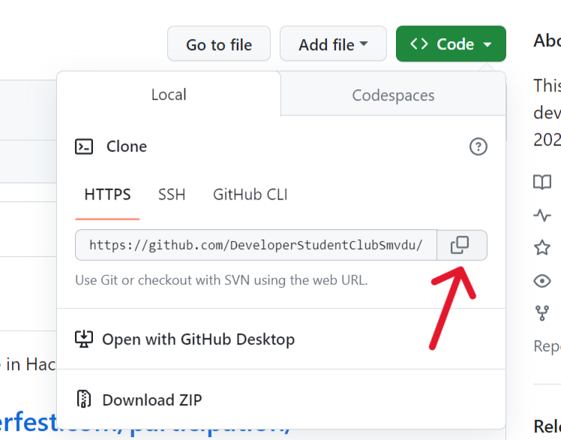Viewport: 561px width, 440px height.
Task: Open with GitHub Desktop
Action: click(x=198, y=339)
